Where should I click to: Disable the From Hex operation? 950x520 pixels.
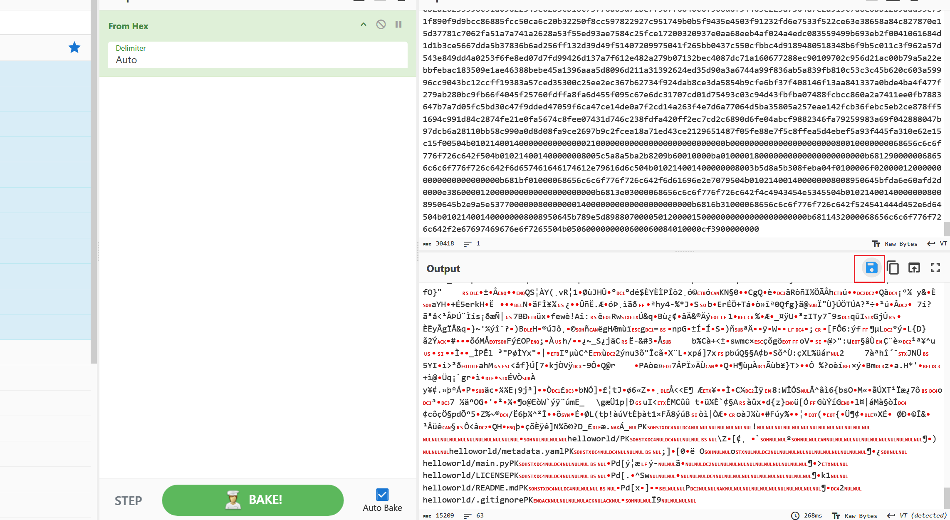[x=381, y=25]
